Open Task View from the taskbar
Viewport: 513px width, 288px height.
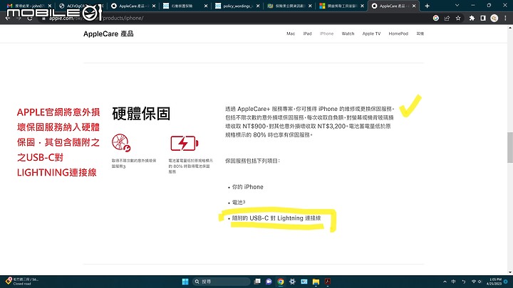(x=257, y=282)
